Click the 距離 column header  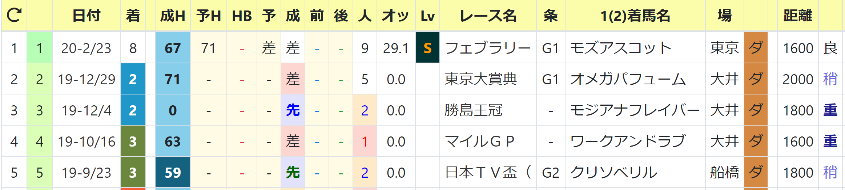pos(797,16)
